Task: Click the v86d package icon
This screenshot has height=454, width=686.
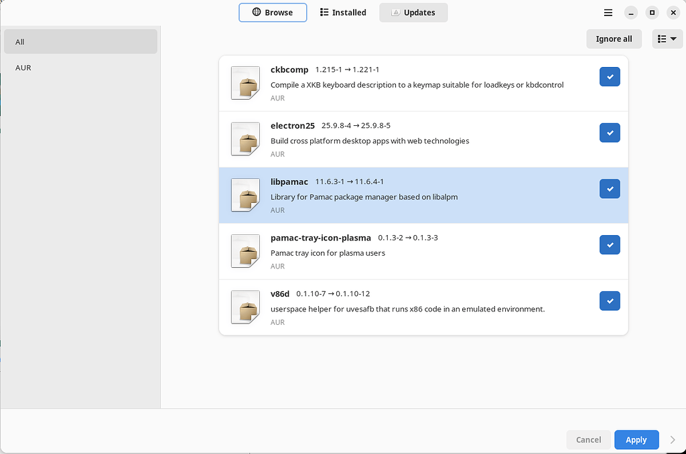Action: point(245,307)
